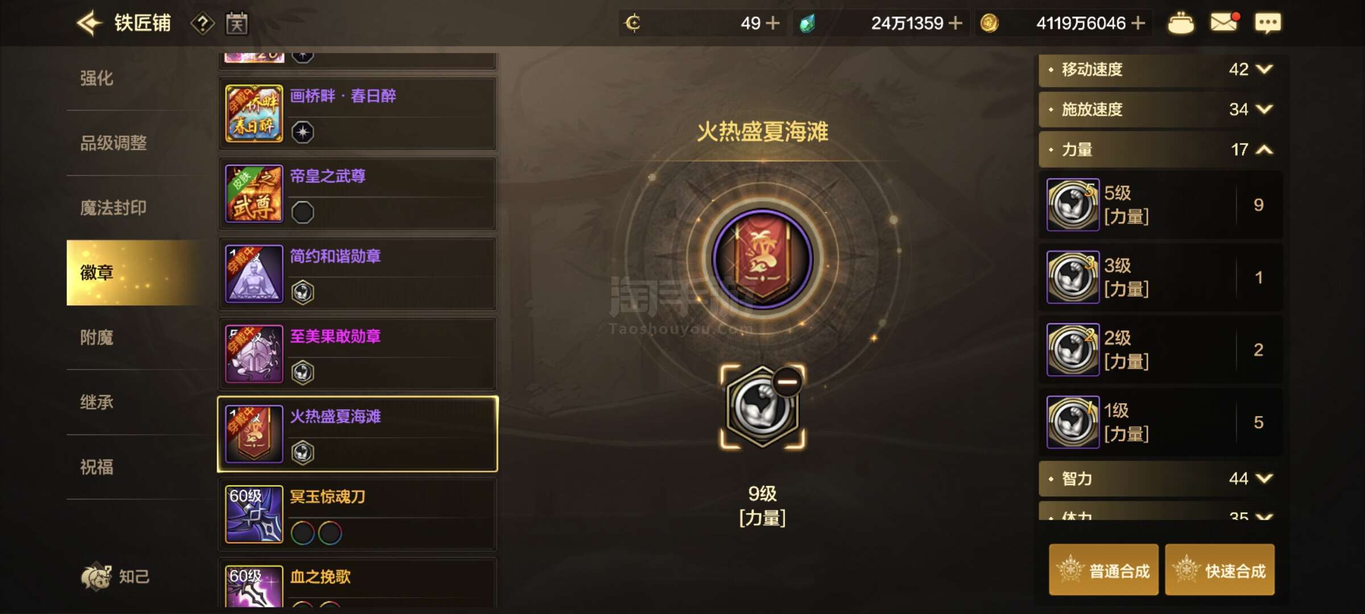Click the calendar icon in header

point(237,23)
